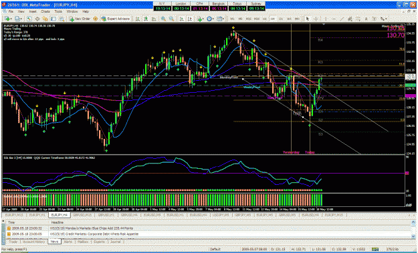Switch chart to bar chart icon
The image size is (418, 253).
(x=138, y=19)
